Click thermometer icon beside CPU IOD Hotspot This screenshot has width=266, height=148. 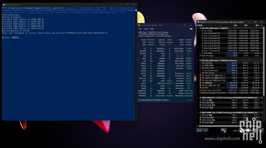(x=200, y=73)
